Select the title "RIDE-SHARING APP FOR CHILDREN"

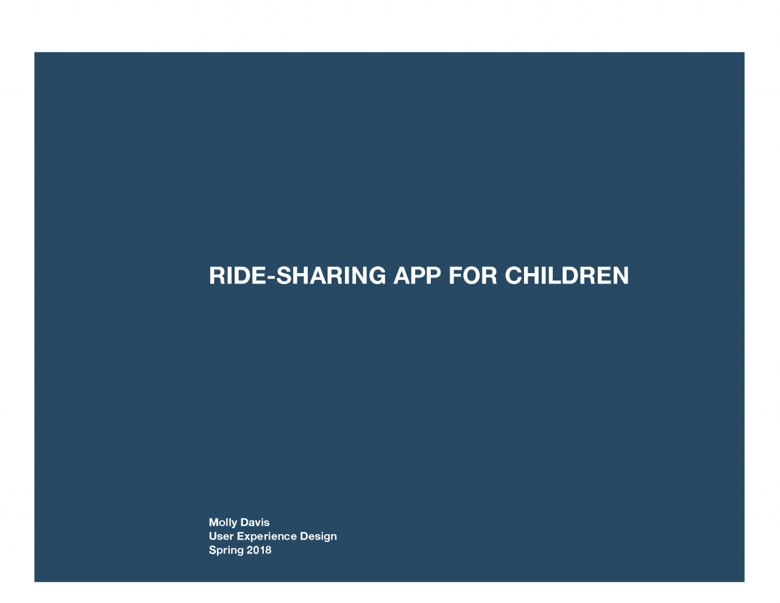[x=419, y=276]
